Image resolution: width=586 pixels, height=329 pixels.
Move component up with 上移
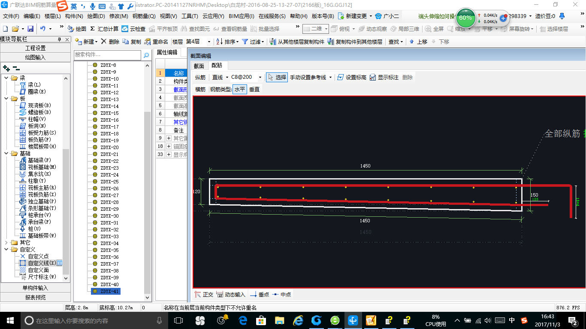tap(418, 42)
